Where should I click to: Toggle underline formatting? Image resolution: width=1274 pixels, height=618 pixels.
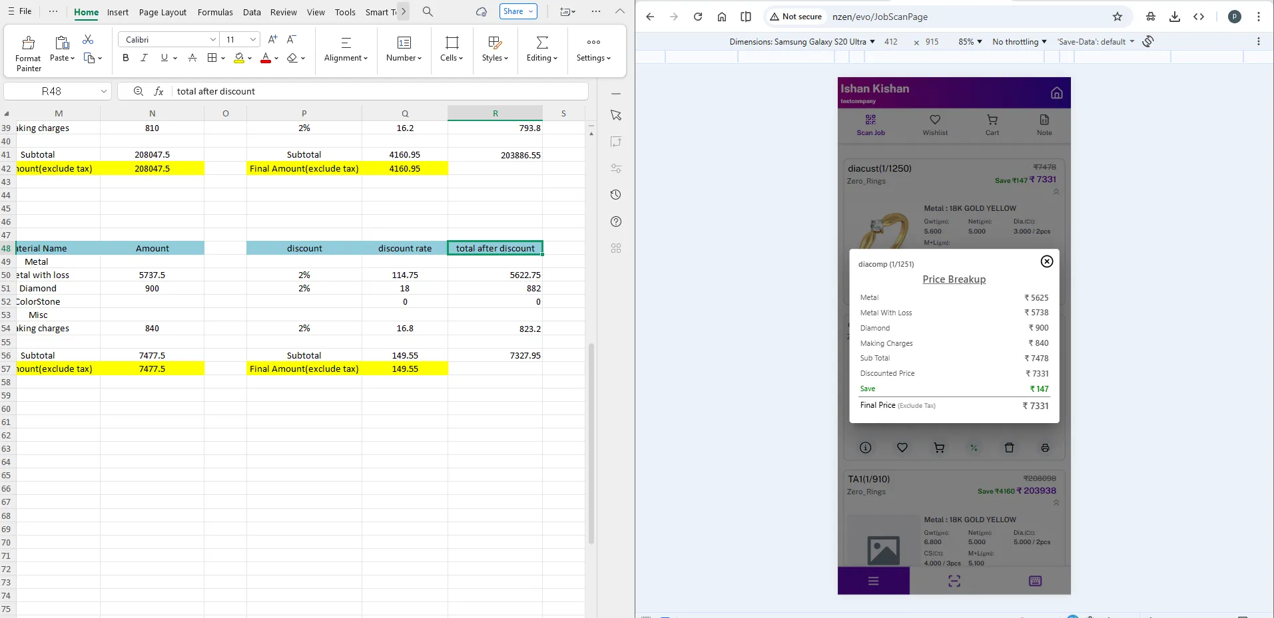164,58
